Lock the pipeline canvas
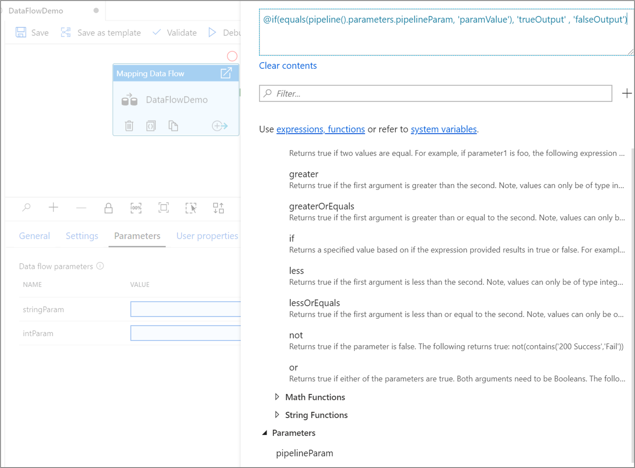 tap(108, 208)
